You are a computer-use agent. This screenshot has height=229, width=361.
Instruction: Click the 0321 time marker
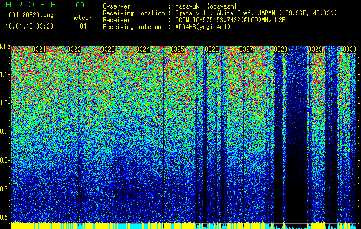pyautogui.click(x=39, y=49)
